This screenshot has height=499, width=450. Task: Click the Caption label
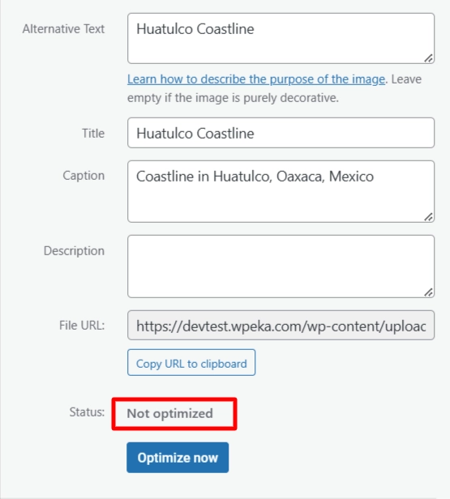click(x=84, y=176)
